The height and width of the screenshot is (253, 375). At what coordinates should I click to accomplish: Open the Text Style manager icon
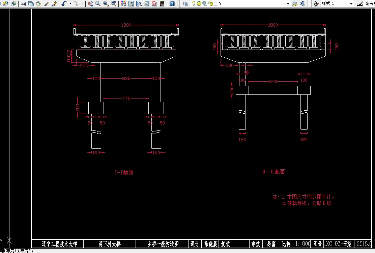(x=316, y=4)
